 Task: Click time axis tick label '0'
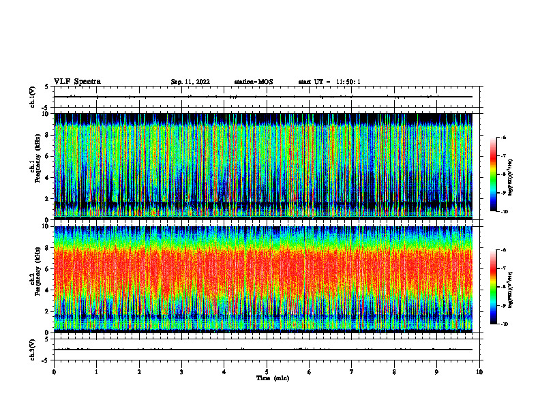(x=54, y=372)
